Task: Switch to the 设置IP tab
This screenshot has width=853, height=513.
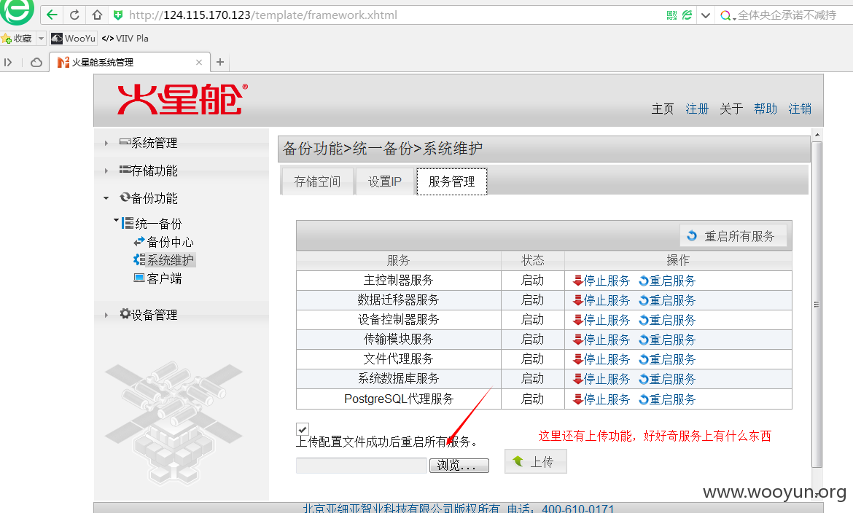Action: (x=385, y=181)
